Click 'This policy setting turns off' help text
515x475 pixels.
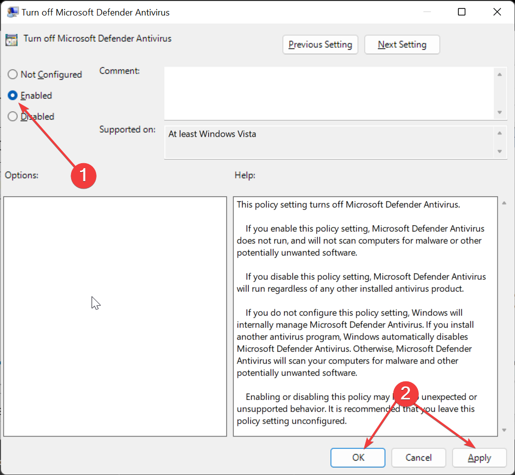348,205
